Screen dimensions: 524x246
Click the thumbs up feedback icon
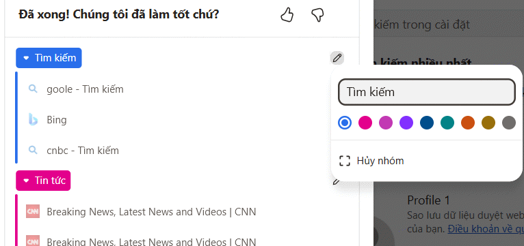(x=287, y=15)
